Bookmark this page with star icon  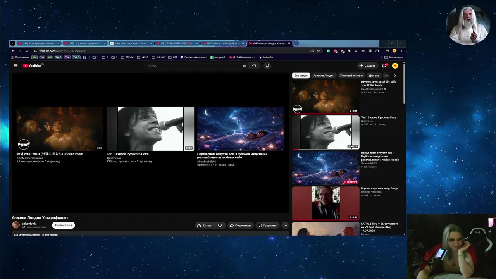pyautogui.click(x=319, y=51)
